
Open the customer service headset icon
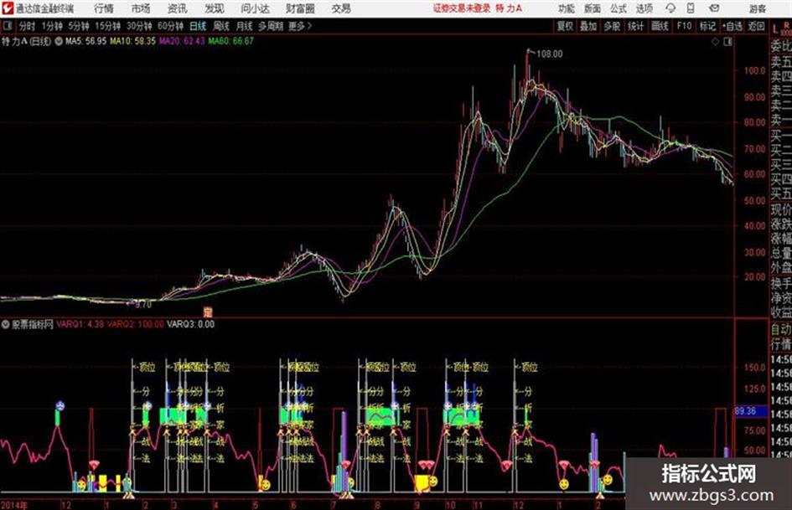pyautogui.click(x=670, y=8)
